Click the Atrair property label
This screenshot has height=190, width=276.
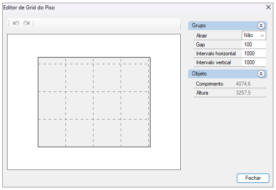click(x=202, y=35)
